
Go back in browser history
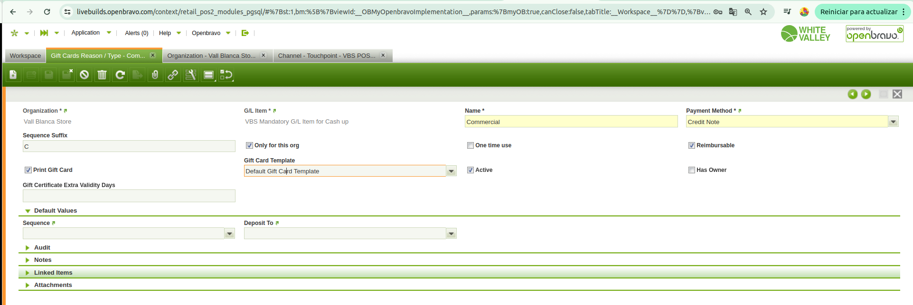[x=13, y=12]
